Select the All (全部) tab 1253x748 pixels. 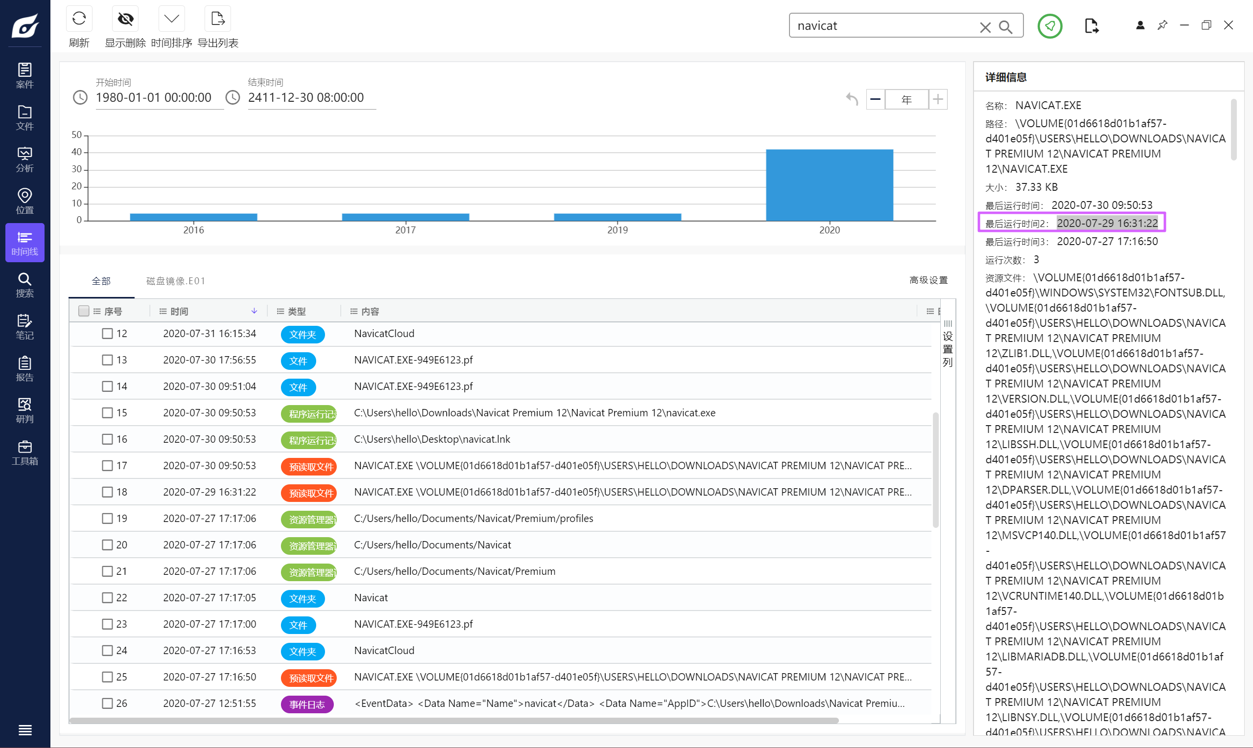coord(101,281)
